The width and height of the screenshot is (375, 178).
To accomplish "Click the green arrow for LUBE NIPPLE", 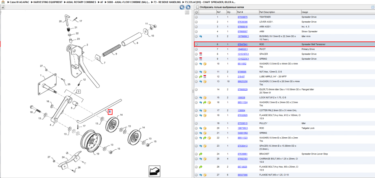I will 201,76.
